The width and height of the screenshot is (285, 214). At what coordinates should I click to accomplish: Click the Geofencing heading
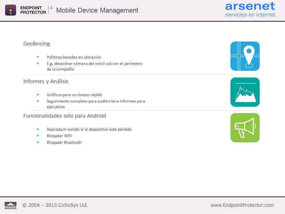(x=36, y=44)
